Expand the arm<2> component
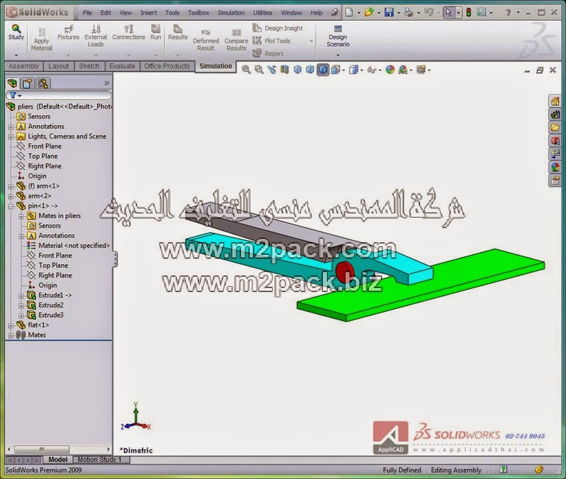The height and width of the screenshot is (479, 566). (11, 196)
